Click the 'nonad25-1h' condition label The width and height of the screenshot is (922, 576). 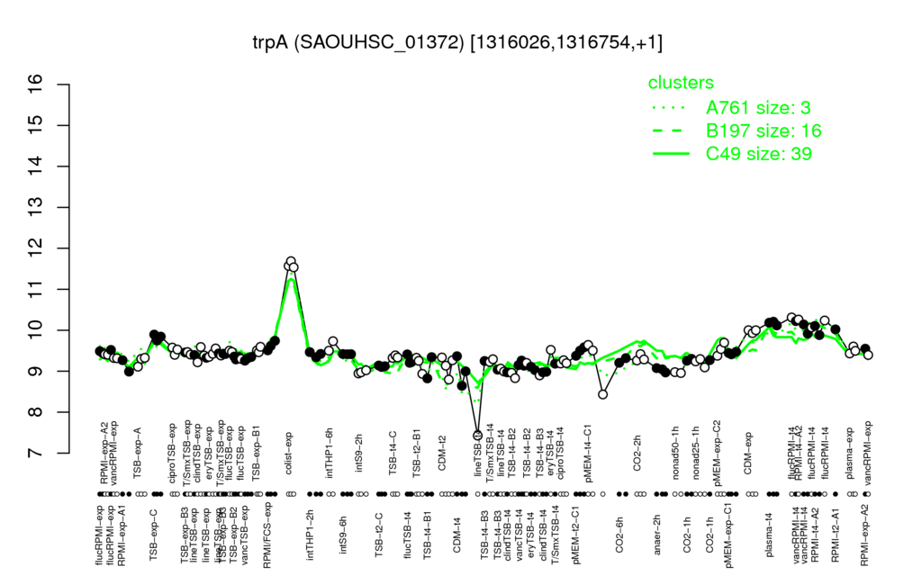[x=696, y=452]
